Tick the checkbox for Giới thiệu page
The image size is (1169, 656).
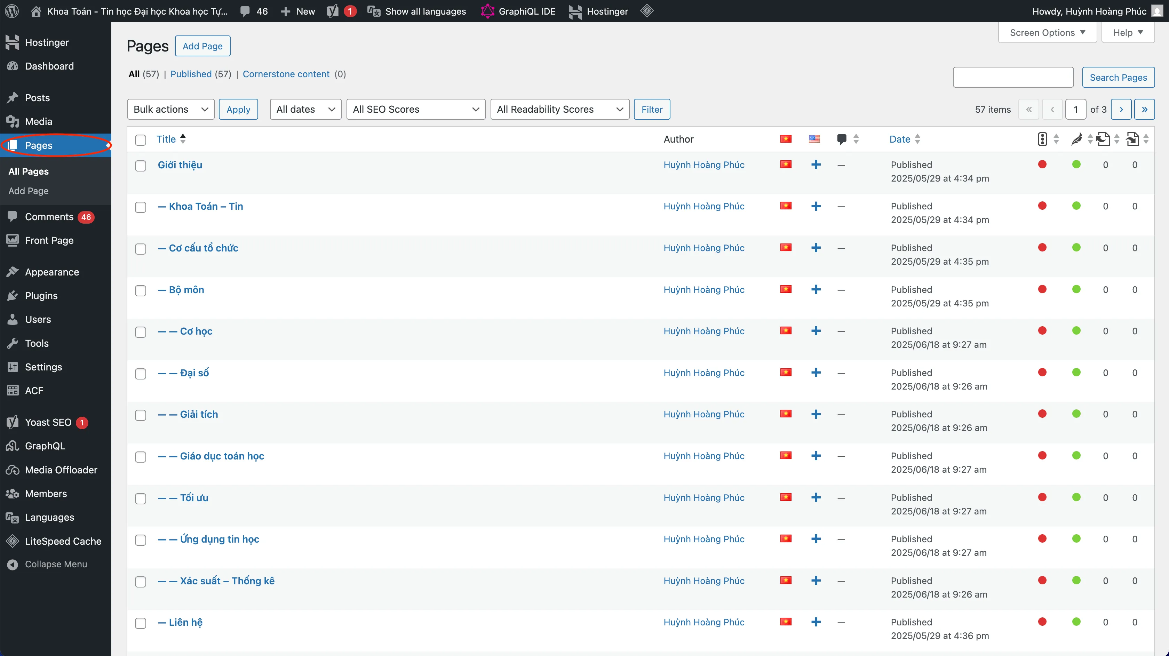point(141,166)
